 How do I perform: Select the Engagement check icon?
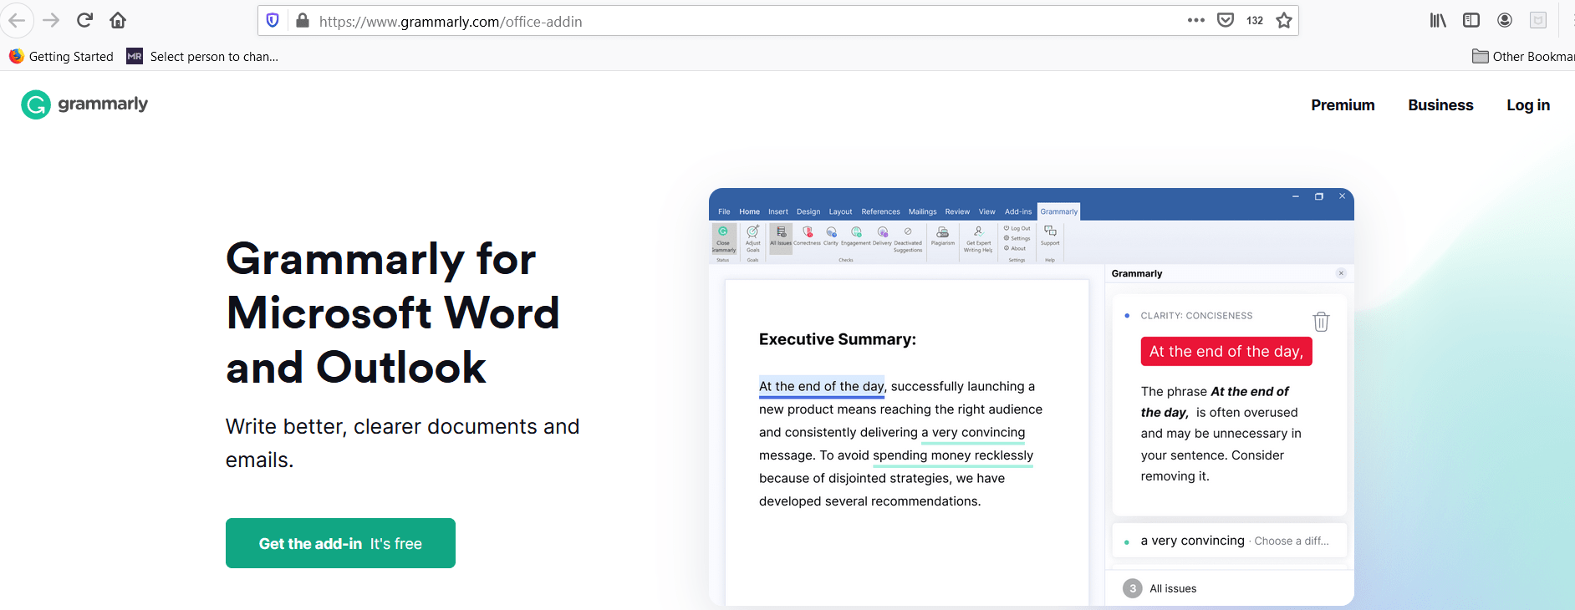tap(856, 236)
